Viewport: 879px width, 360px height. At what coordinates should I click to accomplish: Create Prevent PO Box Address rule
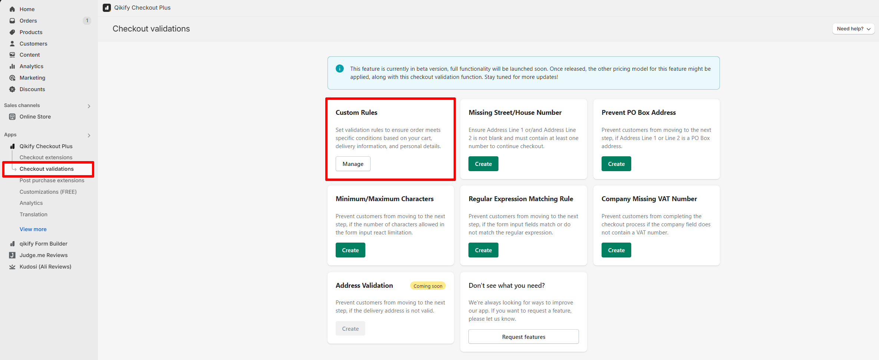(616, 164)
